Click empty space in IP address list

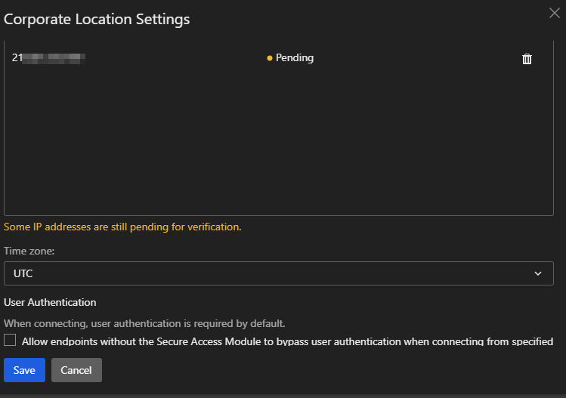[278, 143]
